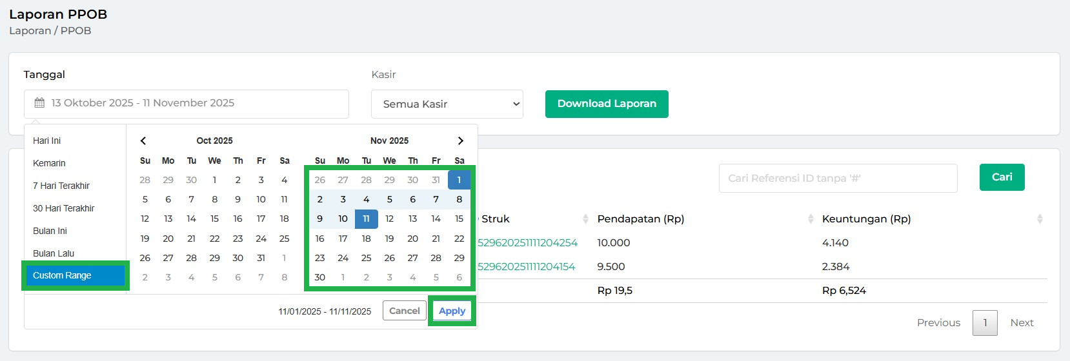Focus the Cari Referensi ID search field
Viewport: 1070px width, 361px height.
point(837,178)
